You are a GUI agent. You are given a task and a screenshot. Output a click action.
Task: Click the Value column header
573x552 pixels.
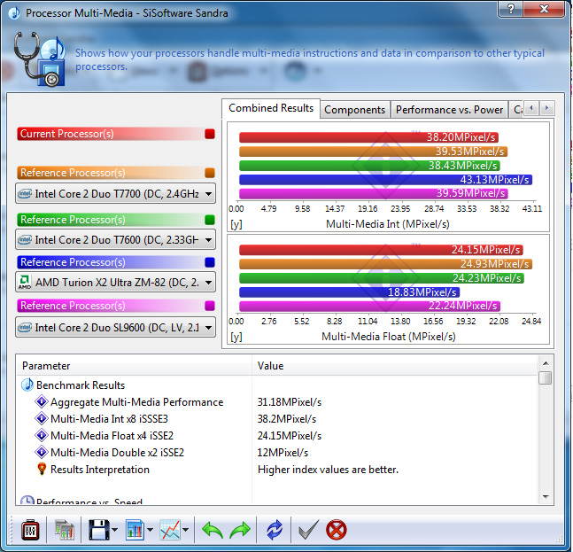click(x=395, y=366)
